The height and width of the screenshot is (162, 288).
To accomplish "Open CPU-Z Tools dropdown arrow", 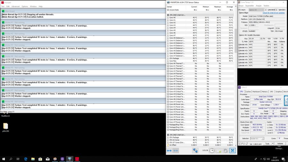I will point(273,144).
